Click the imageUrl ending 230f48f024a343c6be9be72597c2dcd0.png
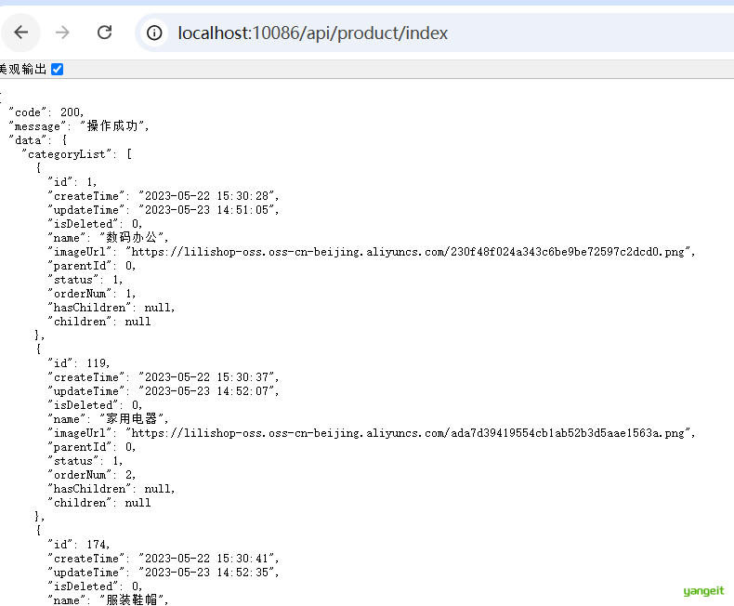The width and height of the screenshot is (734, 606). pyautogui.click(x=408, y=252)
